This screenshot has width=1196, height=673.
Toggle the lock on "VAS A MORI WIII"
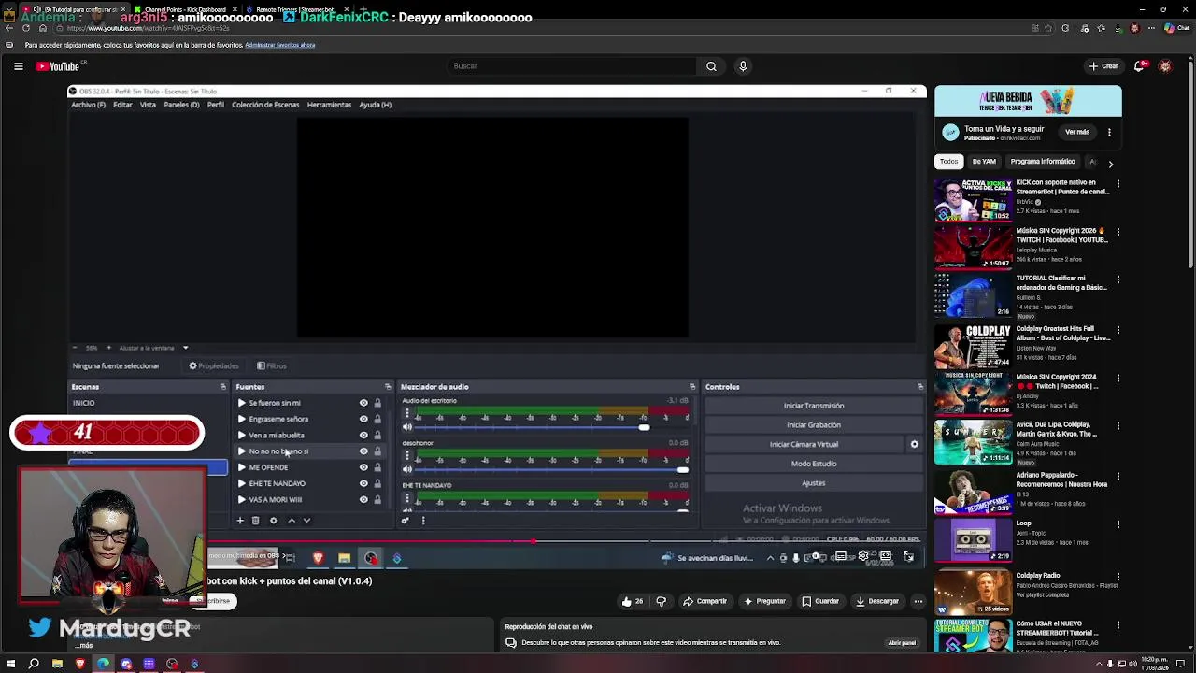coord(377,500)
